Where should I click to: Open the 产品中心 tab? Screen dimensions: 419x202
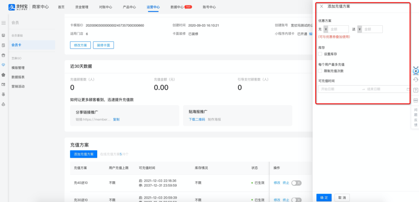(129, 7)
